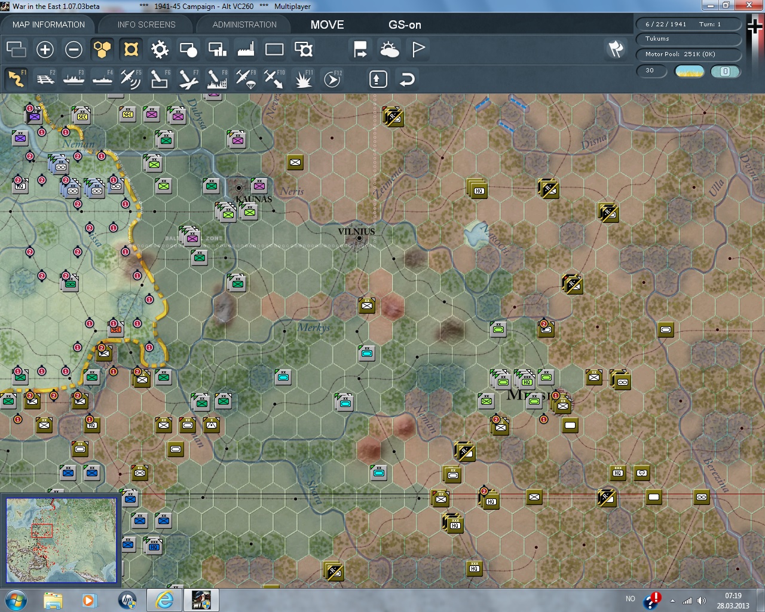Click the Action Center tray flag icon
765x612 pixels.
tap(651, 600)
